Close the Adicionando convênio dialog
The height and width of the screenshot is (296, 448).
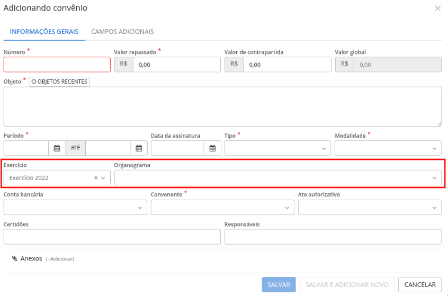437,8
